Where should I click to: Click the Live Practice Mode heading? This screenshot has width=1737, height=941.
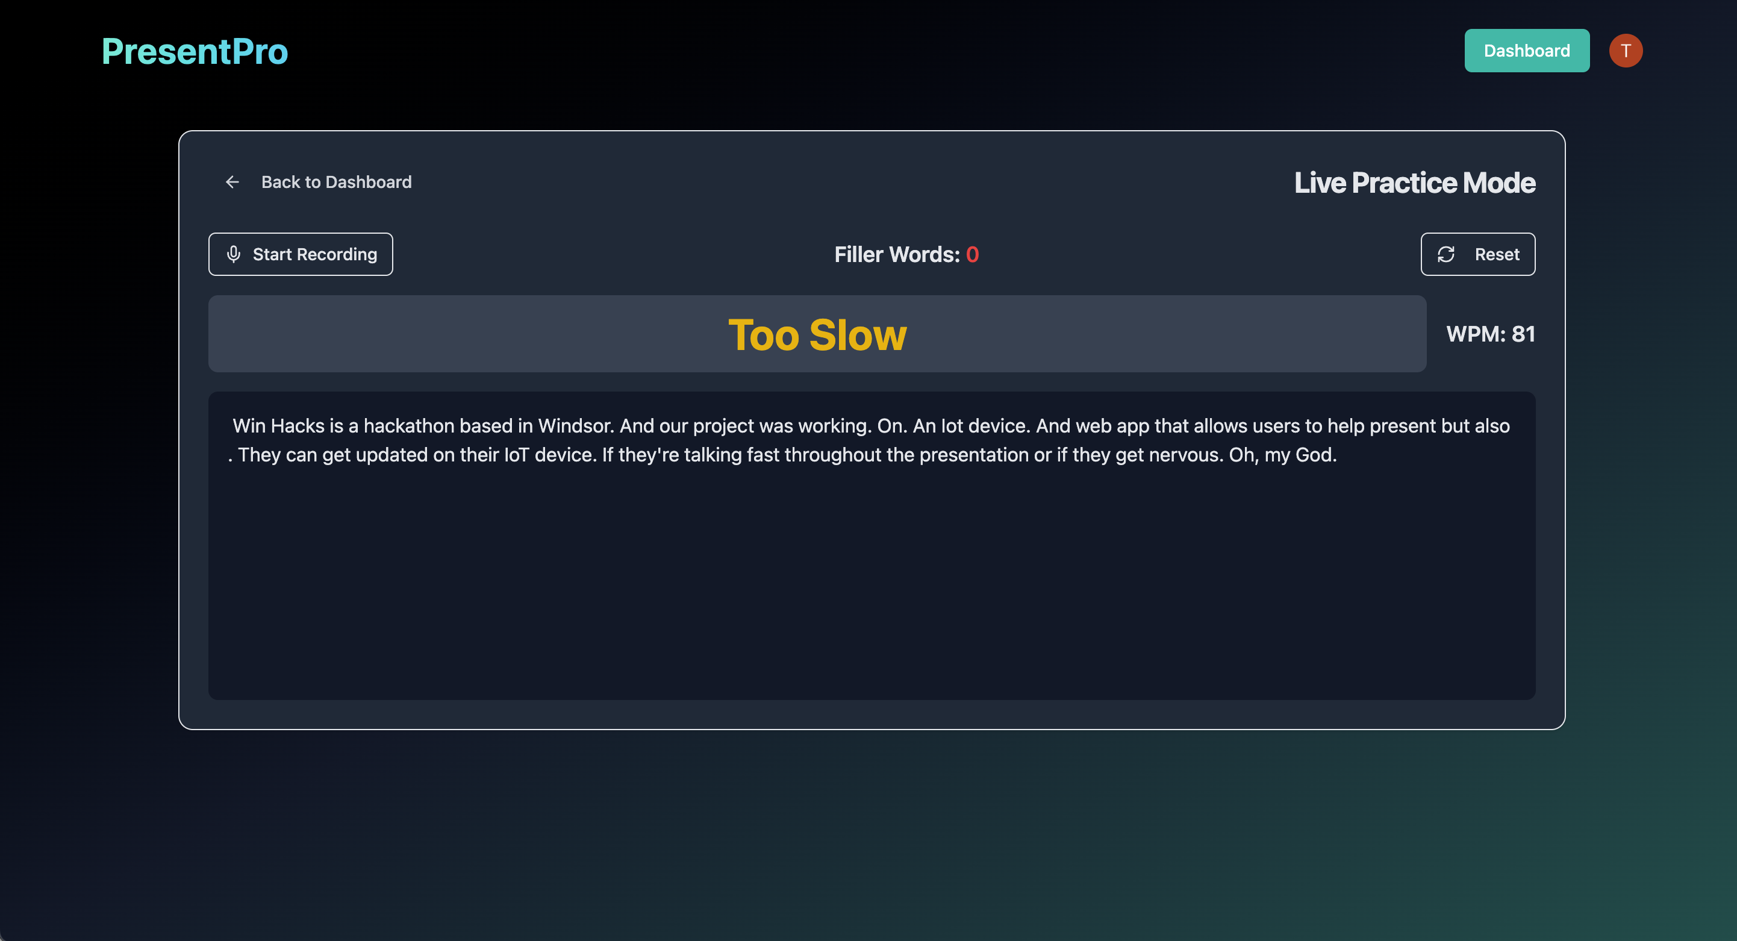pos(1414,183)
